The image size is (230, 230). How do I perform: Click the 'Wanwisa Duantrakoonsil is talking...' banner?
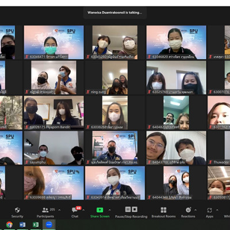tap(115, 13)
